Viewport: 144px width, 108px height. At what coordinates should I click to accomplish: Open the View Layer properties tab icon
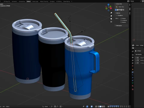coord(133,60)
